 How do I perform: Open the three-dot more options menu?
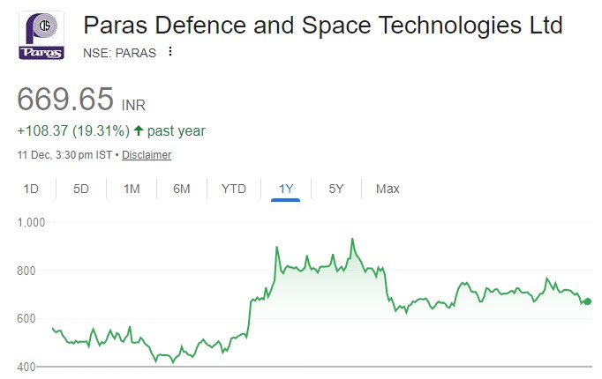coord(170,52)
